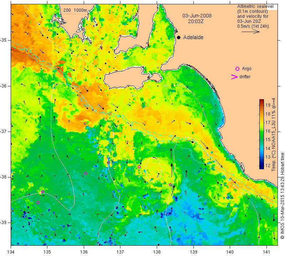The image size is (285, 256).
Task: Click the dark red top of temperature colorbar
Action: [261, 101]
